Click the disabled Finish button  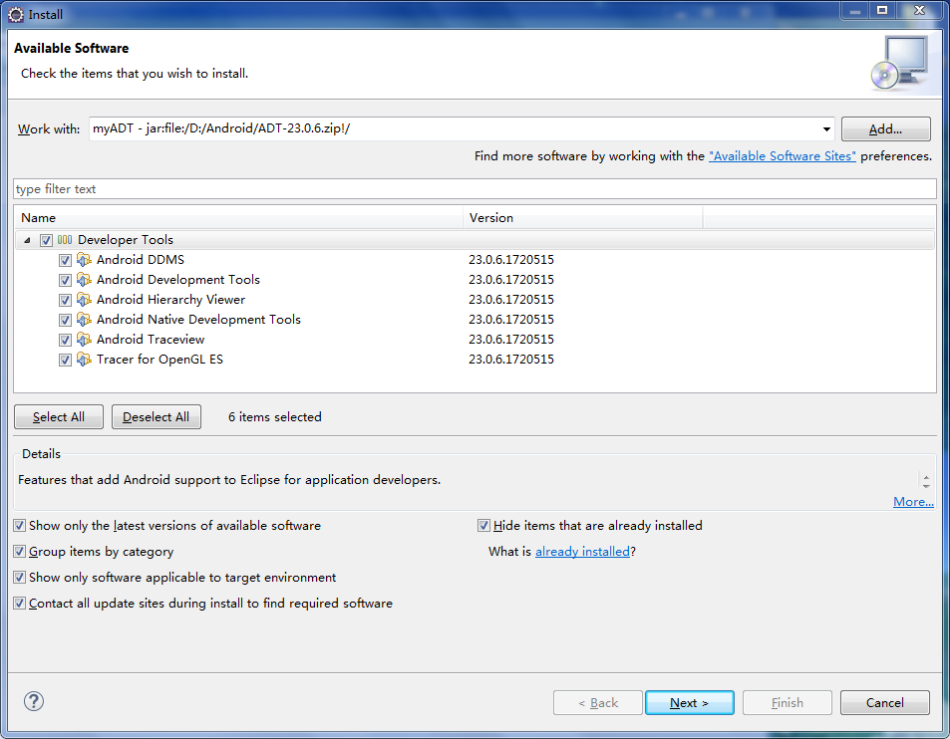pos(788,703)
